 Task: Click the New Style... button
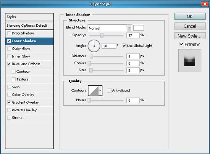[190, 36]
